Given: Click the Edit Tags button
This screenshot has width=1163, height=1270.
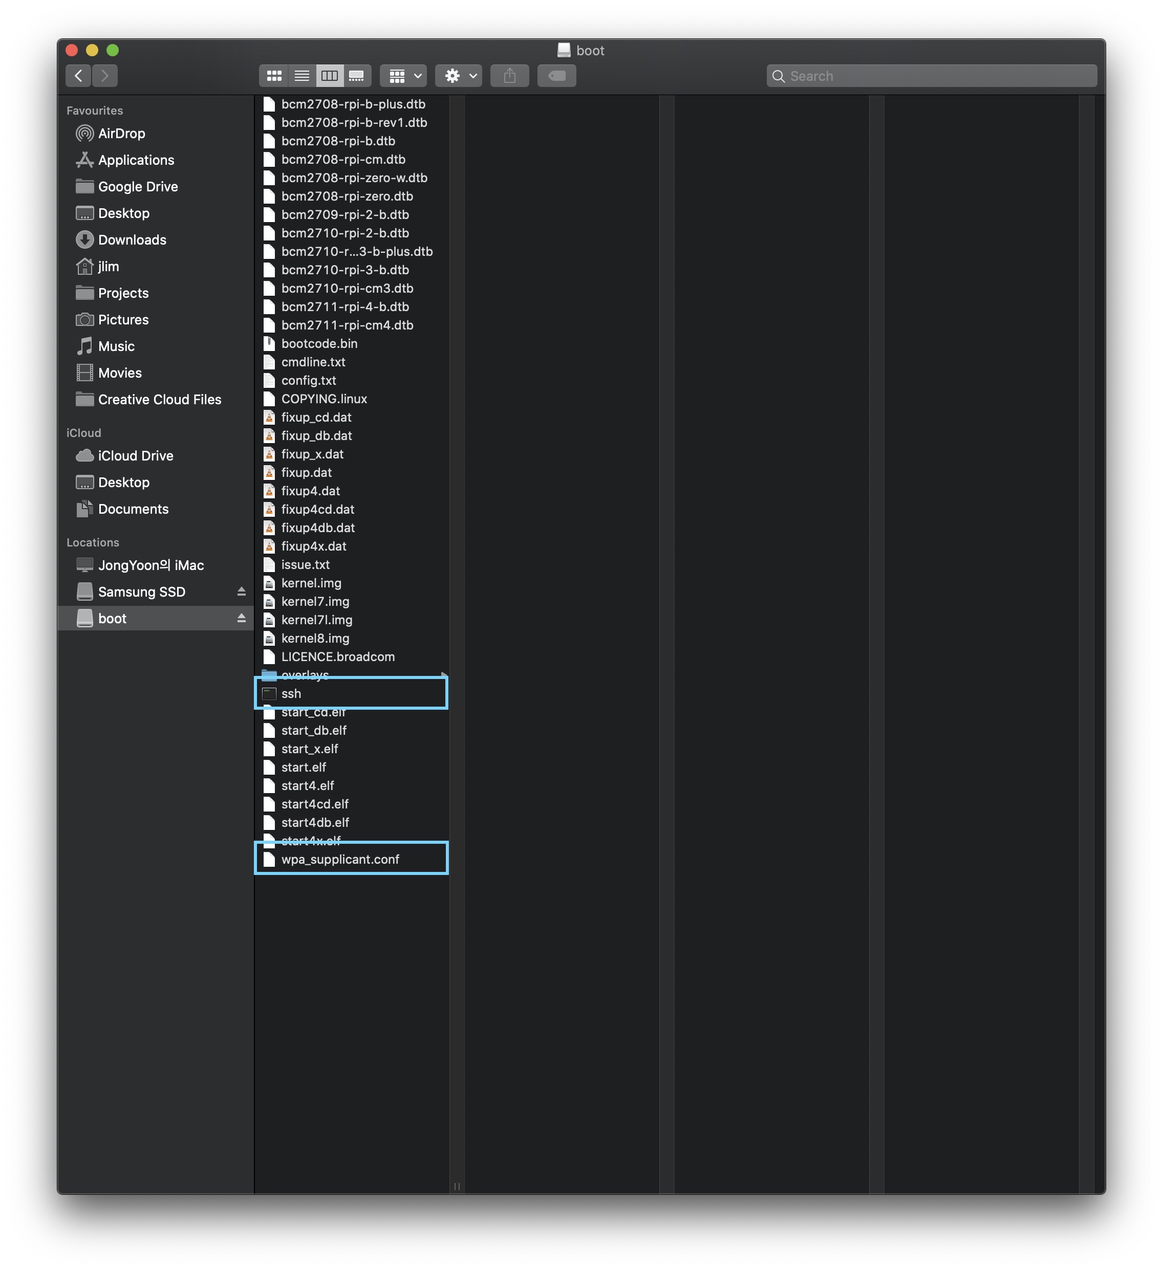Looking at the screenshot, I should pos(556,76).
